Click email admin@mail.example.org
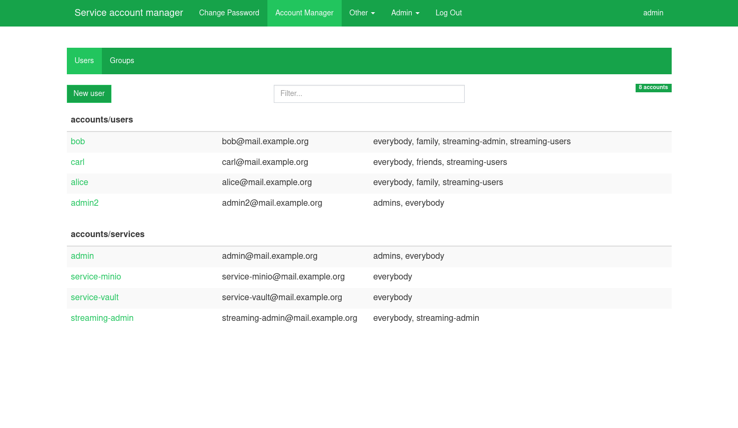Image resolution: width=738 pixels, height=428 pixels. [270, 256]
